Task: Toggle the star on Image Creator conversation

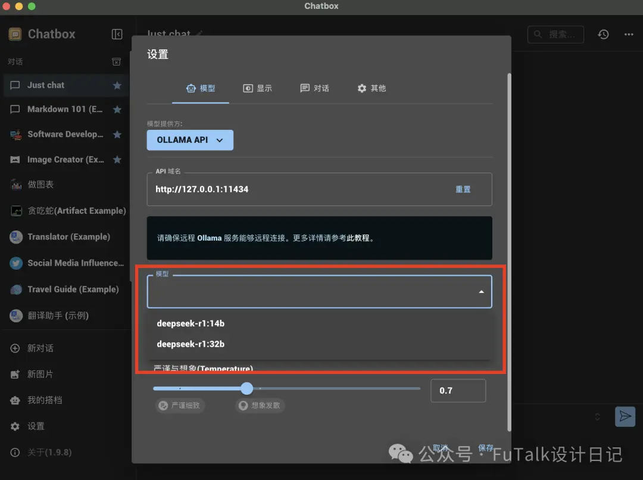Action: (117, 160)
